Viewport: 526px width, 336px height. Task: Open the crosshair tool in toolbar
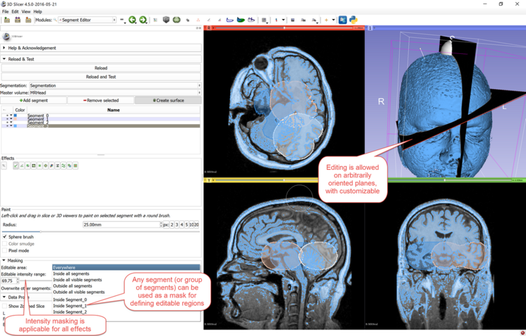[x=327, y=20]
